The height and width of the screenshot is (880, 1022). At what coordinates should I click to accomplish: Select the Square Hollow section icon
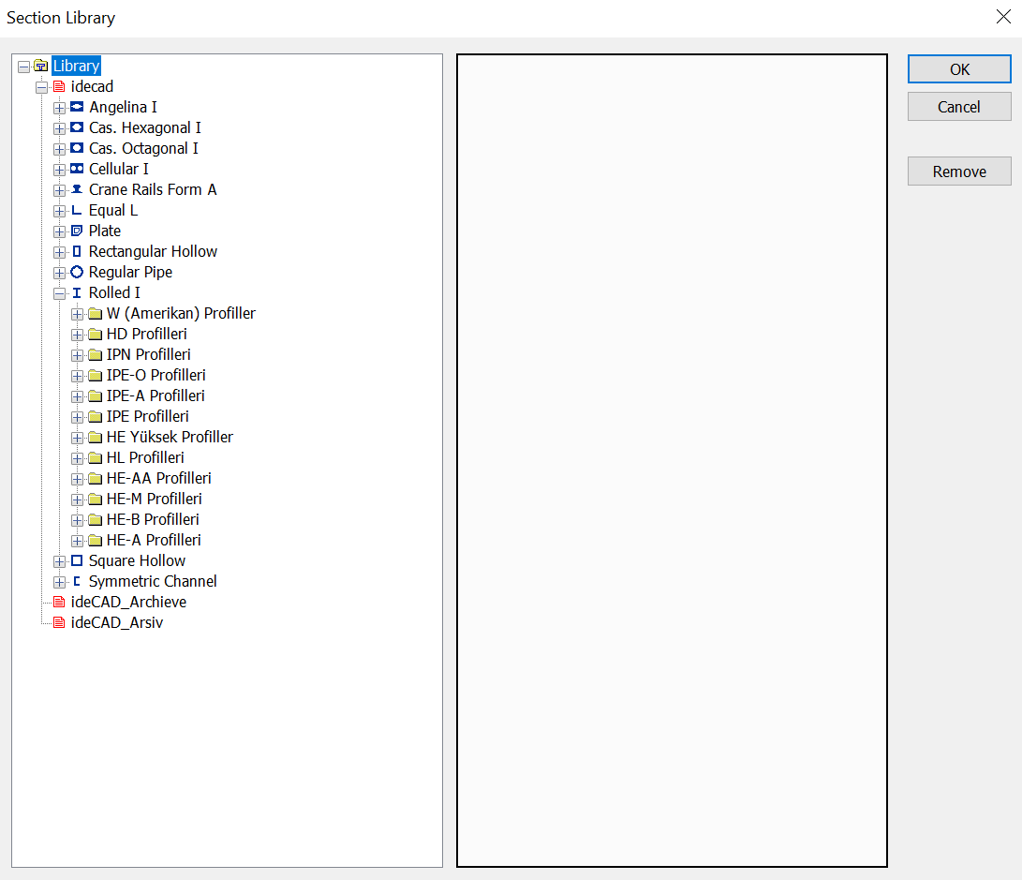(76, 560)
